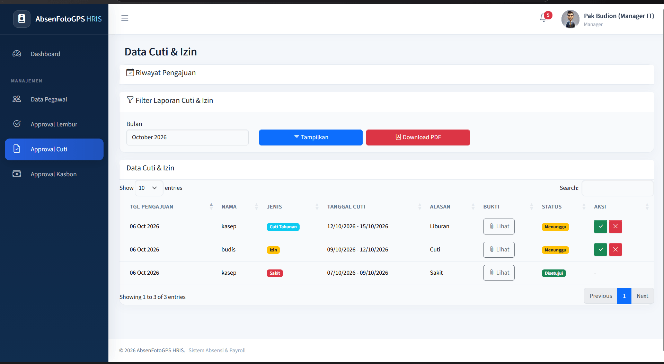Sort table by Aksi column

[x=621, y=207]
